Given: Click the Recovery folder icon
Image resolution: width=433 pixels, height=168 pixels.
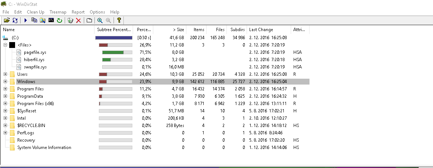Looking at the screenshot, I should [x=12, y=140].
